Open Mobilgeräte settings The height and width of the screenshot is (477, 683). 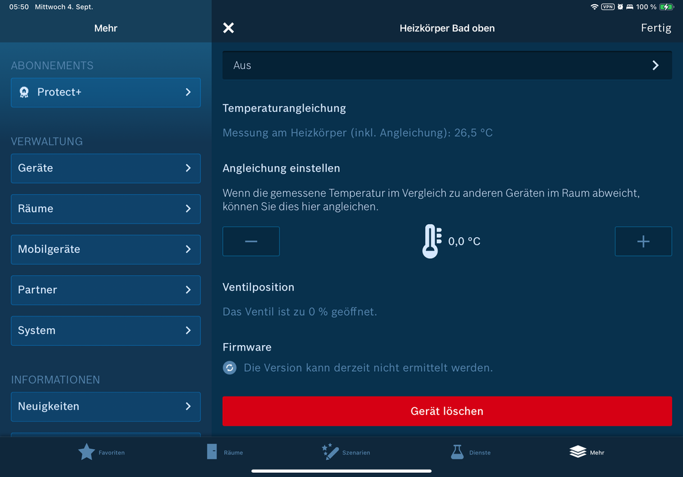106,249
